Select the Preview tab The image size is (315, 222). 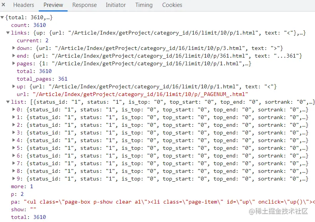[53, 5]
